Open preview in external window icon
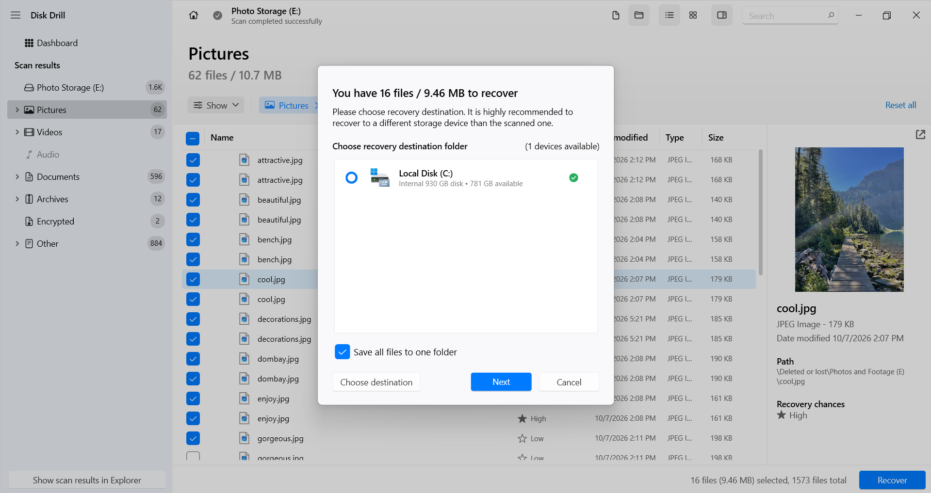Image resolution: width=931 pixels, height=493 pixels. 920,135
